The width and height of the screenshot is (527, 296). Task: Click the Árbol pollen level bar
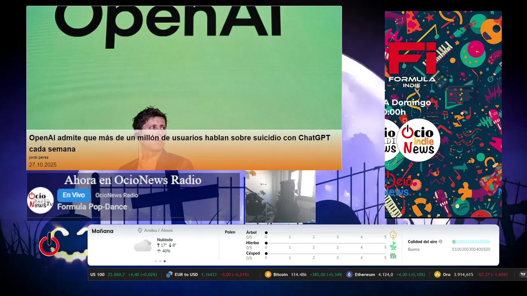[x=326, y=233]
